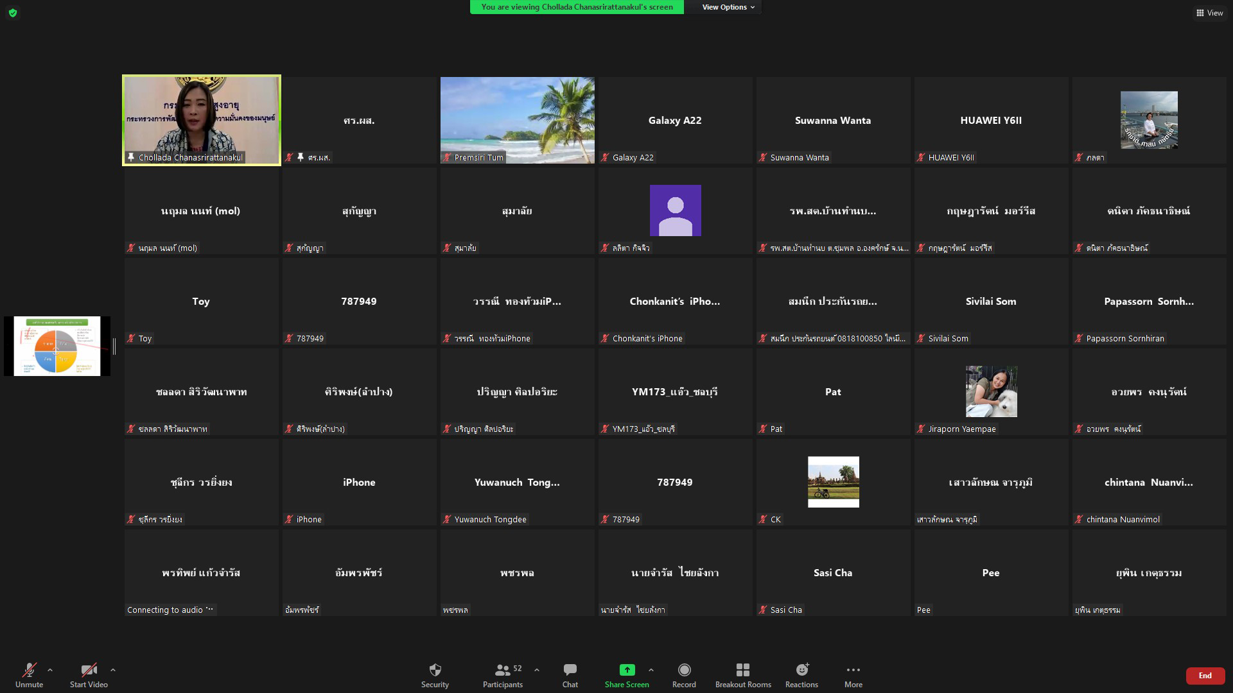The image size is (1233, 693).
Task: Click the green encryption shield icon
Action: [13, 13]
